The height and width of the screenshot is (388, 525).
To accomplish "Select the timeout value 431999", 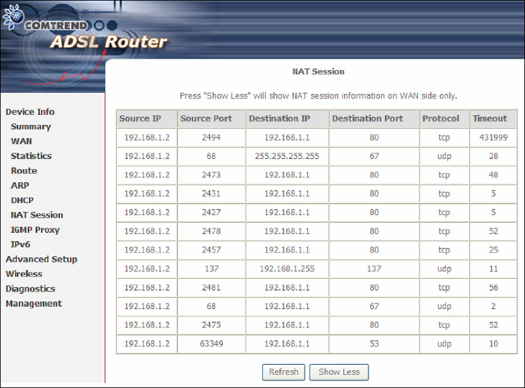I will 493,138.
